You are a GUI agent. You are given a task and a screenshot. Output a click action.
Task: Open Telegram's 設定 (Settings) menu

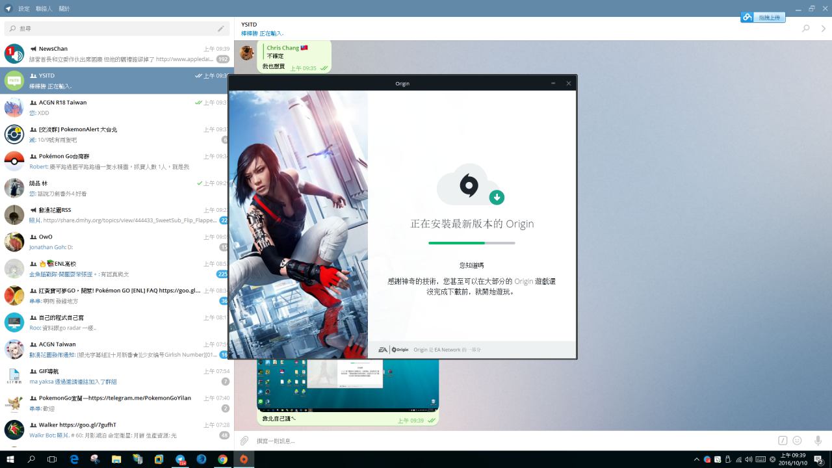click(24, 8)
